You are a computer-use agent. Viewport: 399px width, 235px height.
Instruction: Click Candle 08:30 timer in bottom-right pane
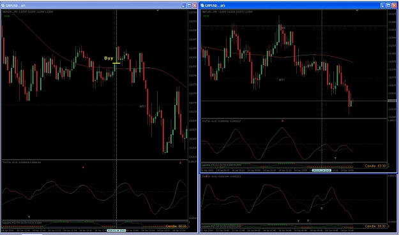pyautogui.click(x=375, y=226)
